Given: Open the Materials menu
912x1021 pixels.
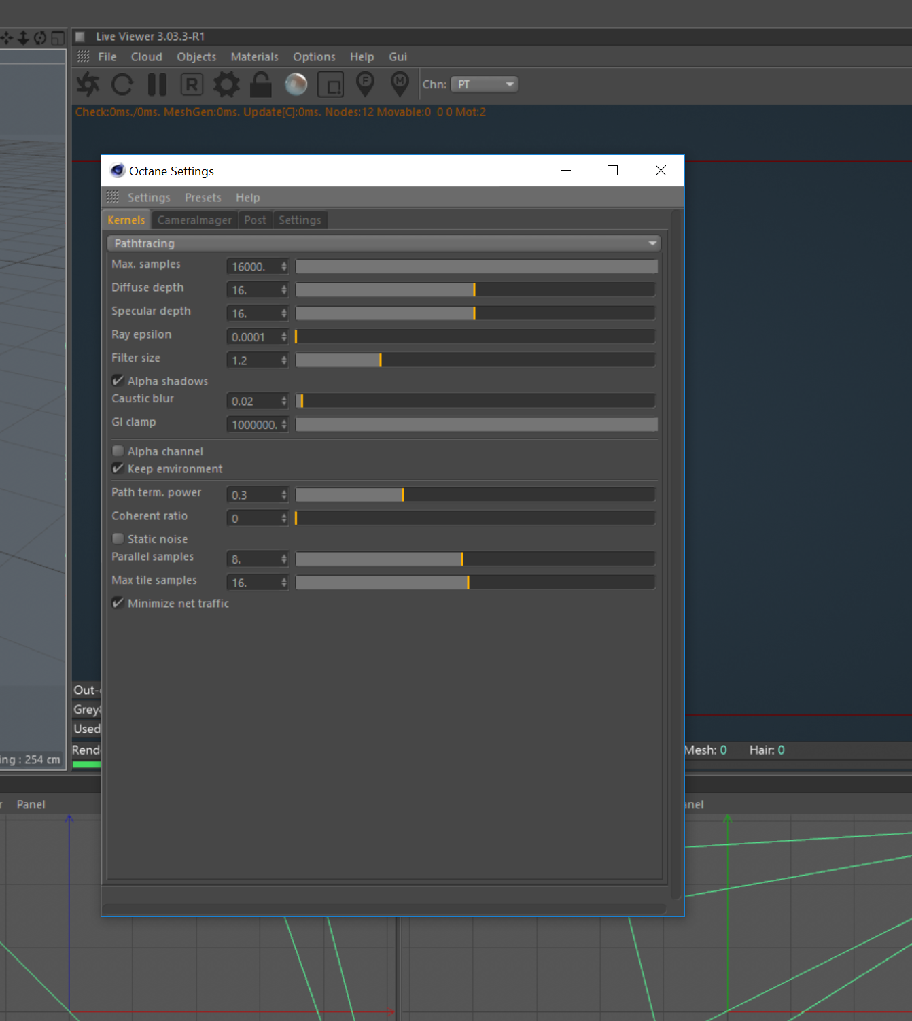Looking at the screenshot, I should 255,57.
